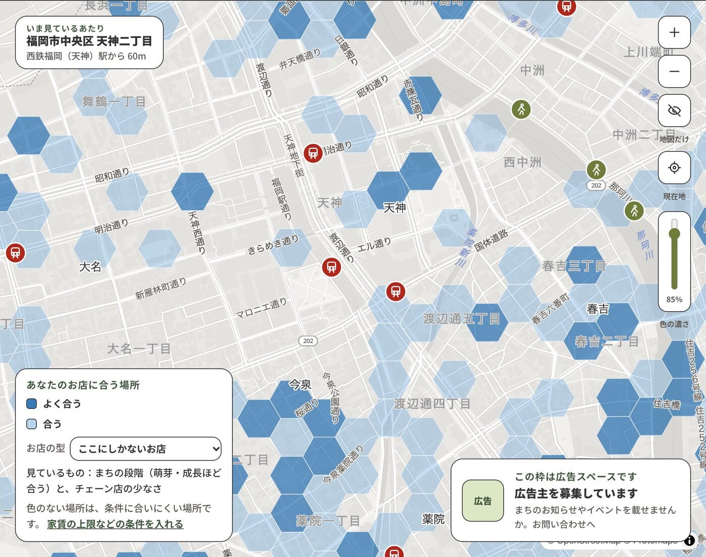
Task: Click the 舞鶴一丁目 map label
Action: 114,102
